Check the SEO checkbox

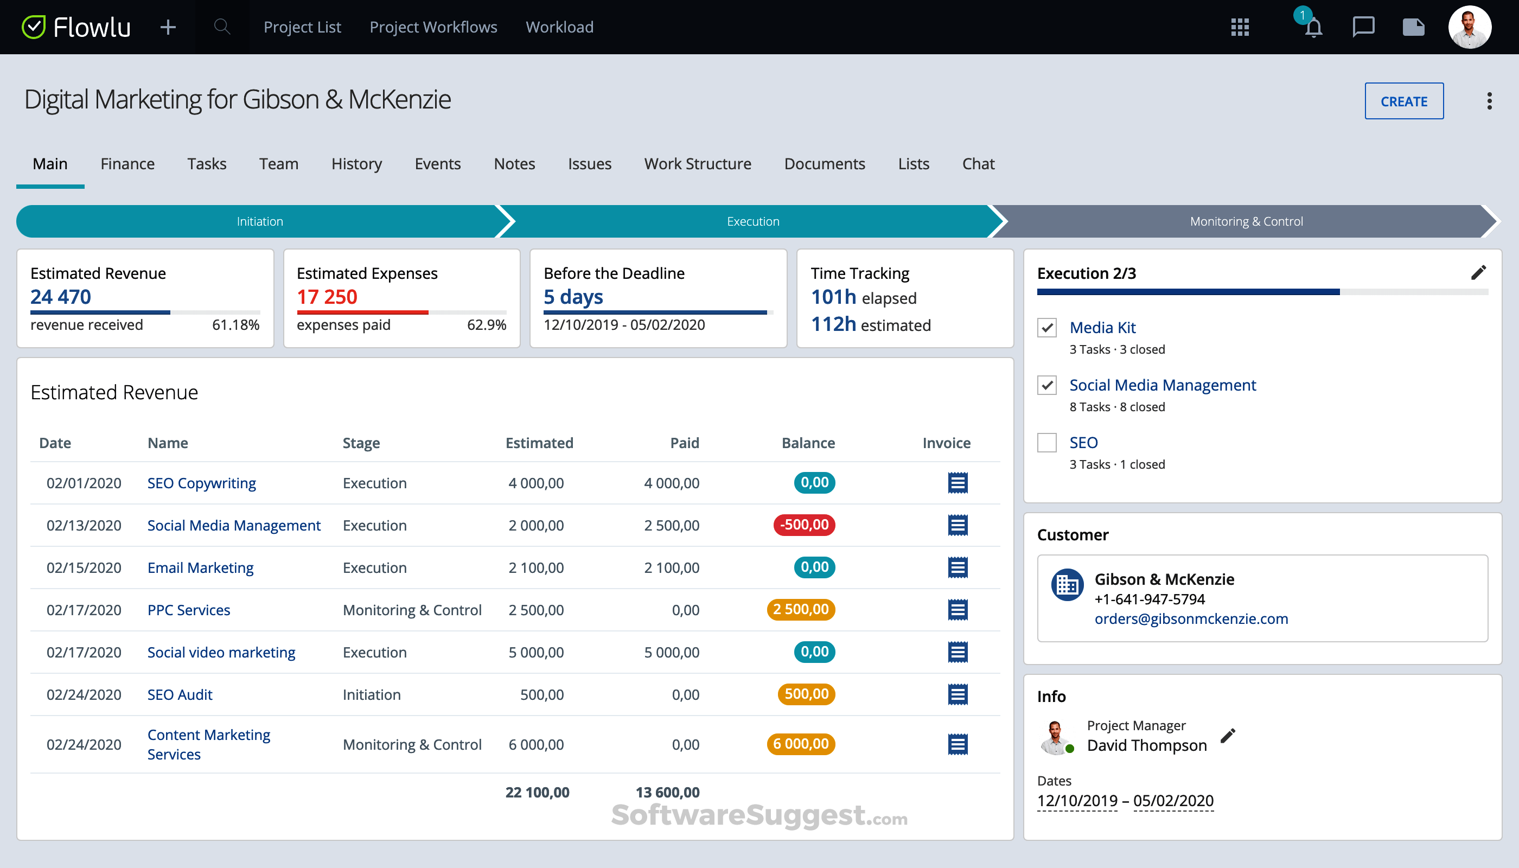coord(1047,443)
